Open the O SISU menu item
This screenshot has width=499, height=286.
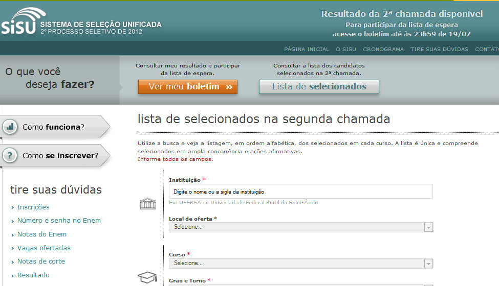coord(346,49)
